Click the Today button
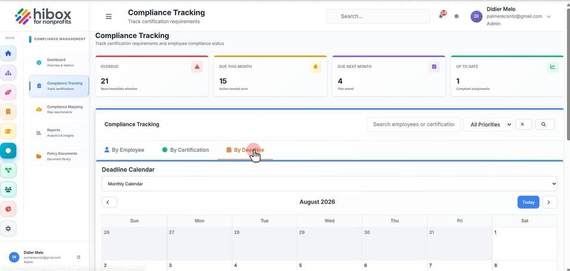The image size is (570, 271). click(528, 203)
